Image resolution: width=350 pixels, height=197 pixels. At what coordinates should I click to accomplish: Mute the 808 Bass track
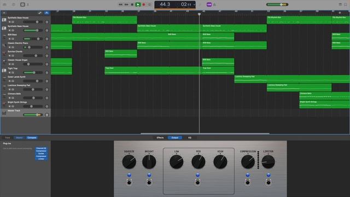[10, 39]
